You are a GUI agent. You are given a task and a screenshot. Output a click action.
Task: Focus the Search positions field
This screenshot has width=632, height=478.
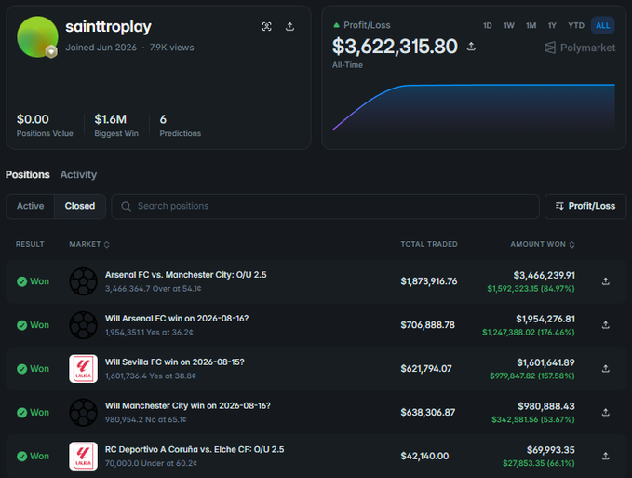[325, 206]
